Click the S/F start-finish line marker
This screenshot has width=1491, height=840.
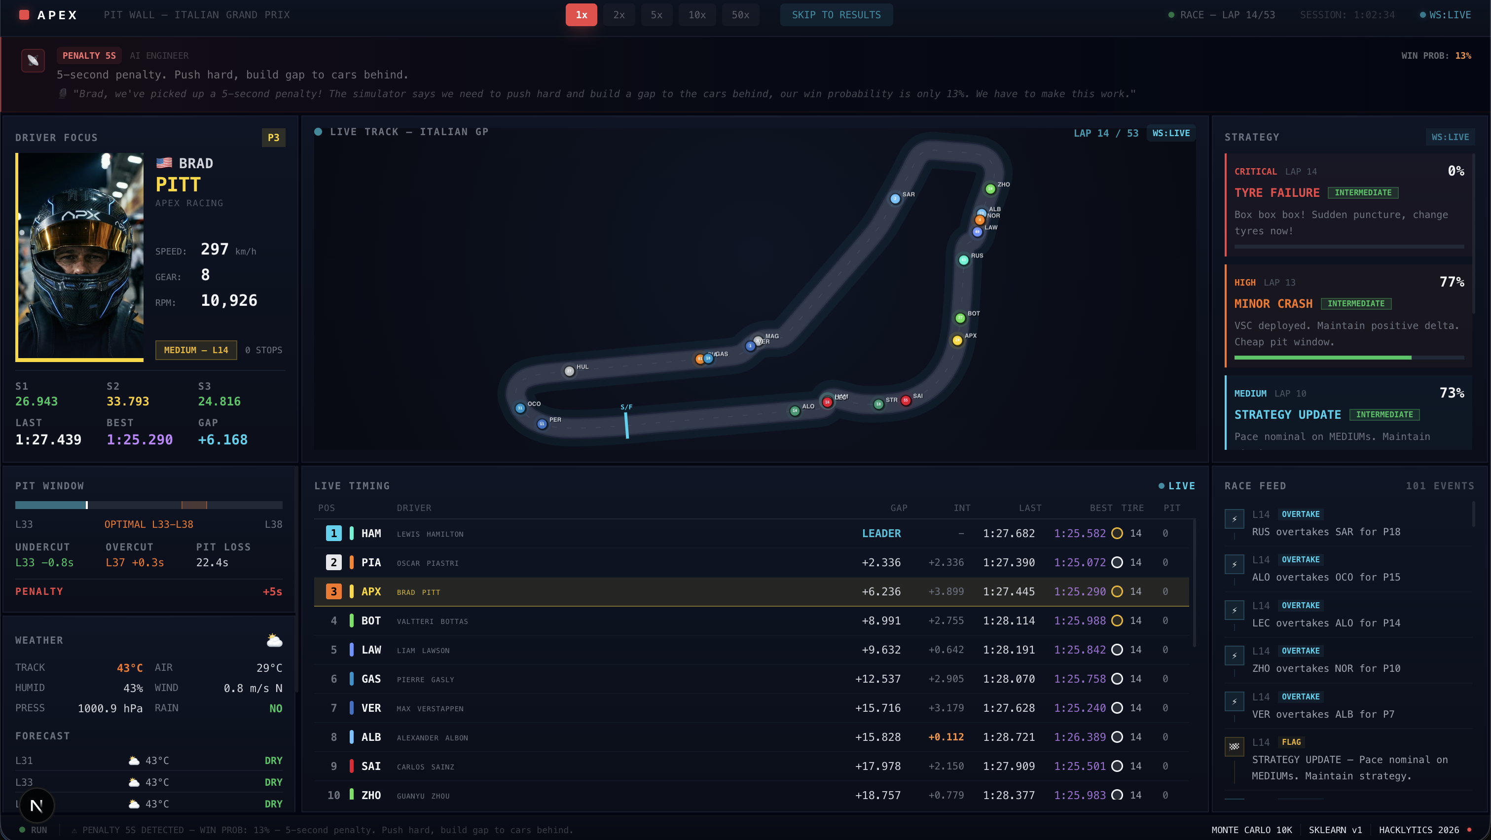626,425
